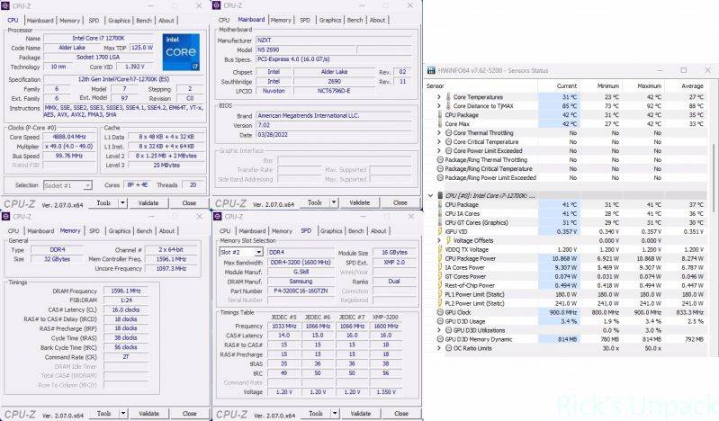This screenshot has width=719, height=421.
Task: Click the Average column header in HWiNFO
Action: 692,85
